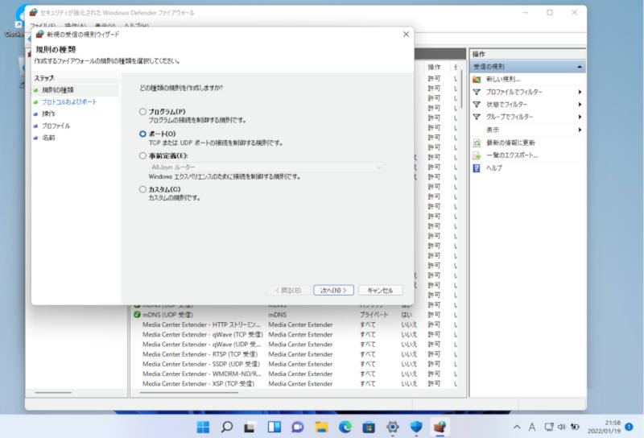644x438 pixels.
Task: Expand the グループでフィルター submenu arrow
Action: tap(580, 117)
